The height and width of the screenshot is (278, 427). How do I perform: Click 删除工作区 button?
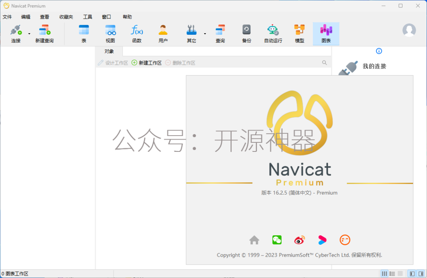pyautogui.click(x=180, y=63)
